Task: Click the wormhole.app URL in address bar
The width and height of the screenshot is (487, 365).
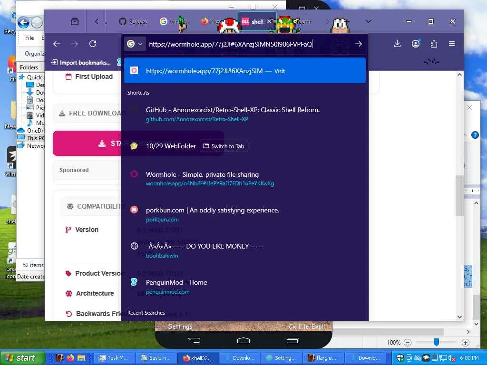Action: coord(231,44)
